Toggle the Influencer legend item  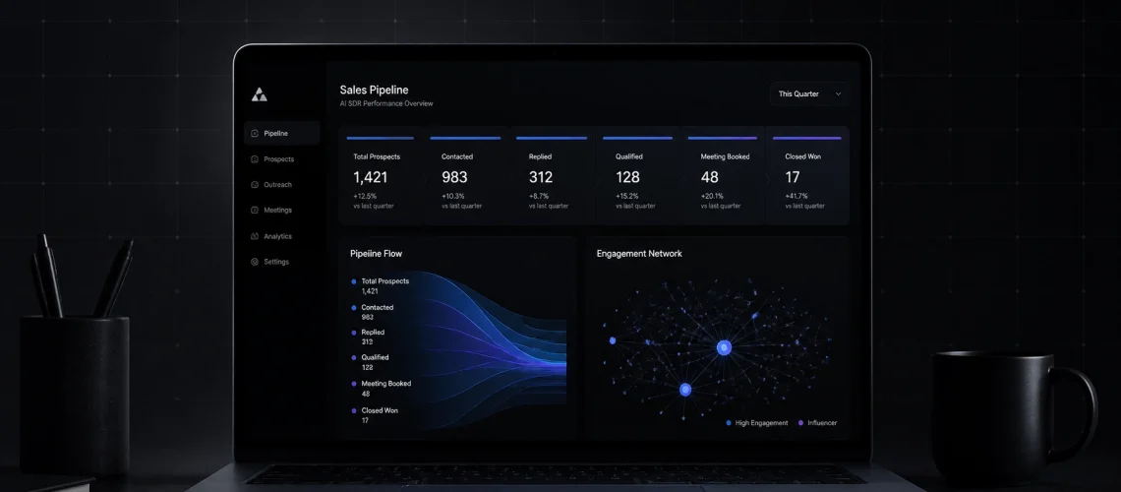pos(817,423)
